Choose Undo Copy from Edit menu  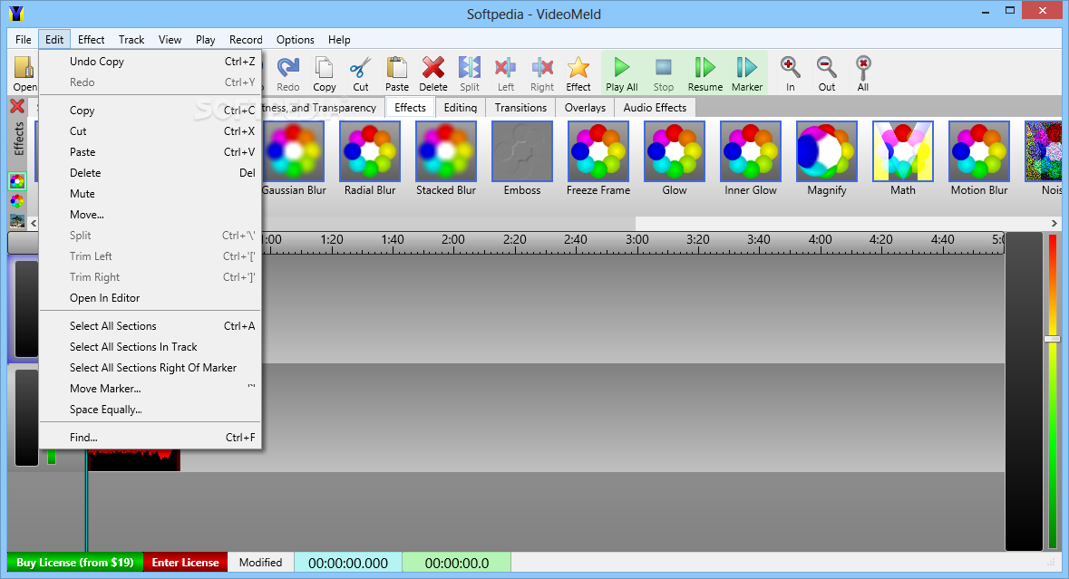pos(150,62)
